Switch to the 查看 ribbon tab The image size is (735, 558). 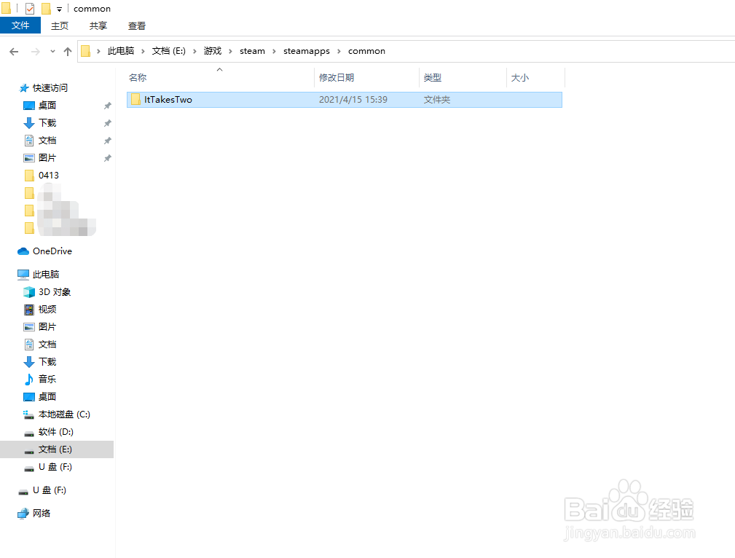pyautogui.click(x=137, y=25)
